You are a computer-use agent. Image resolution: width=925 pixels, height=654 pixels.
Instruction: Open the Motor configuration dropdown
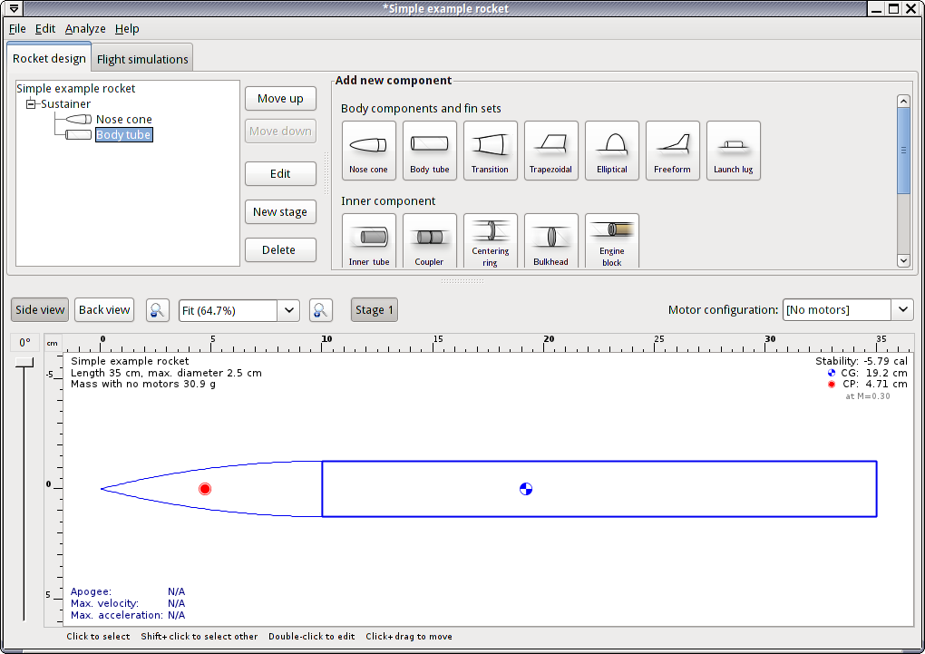[x=902, y=310]
